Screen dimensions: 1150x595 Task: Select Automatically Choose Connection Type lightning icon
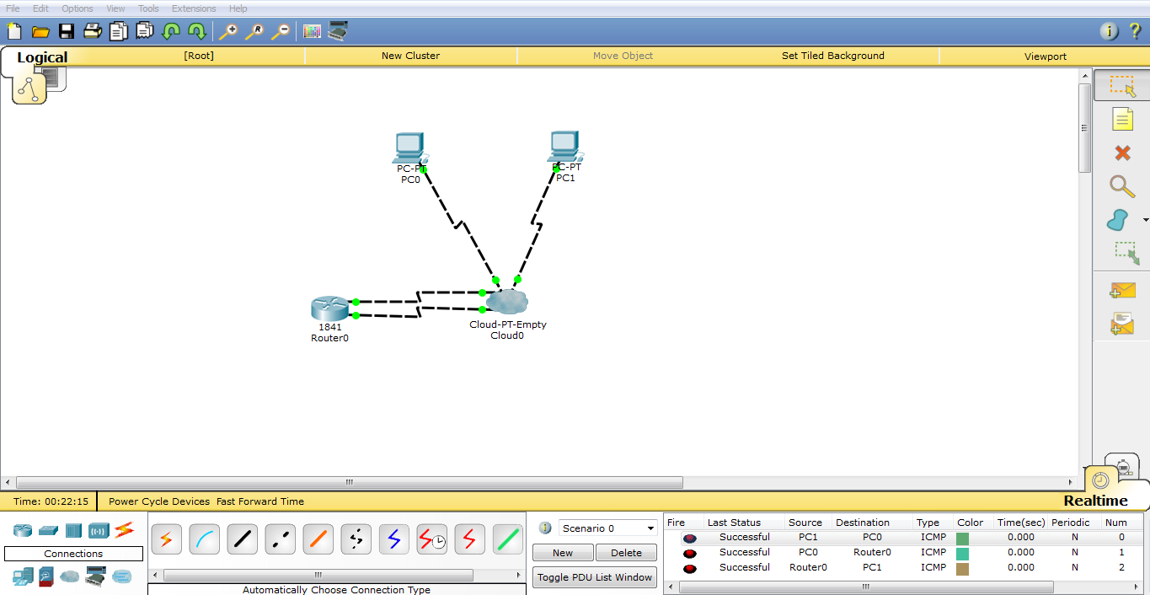coord(166,539)
